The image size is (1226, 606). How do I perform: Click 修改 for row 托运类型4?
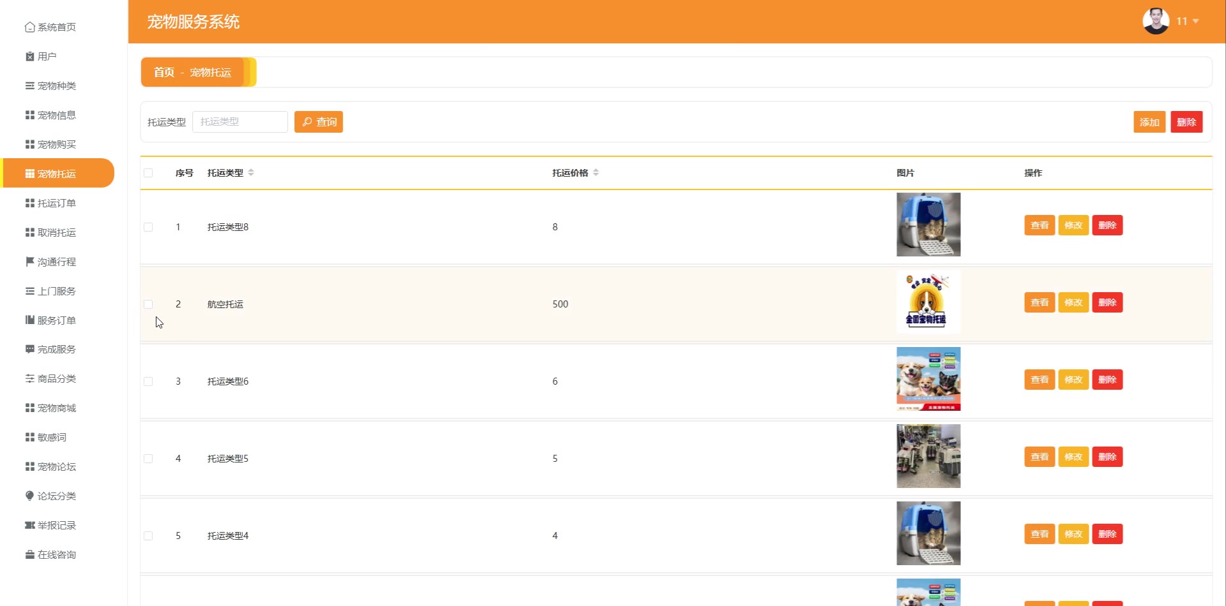tap(1073, 534)
